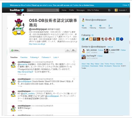Open the blue globe avatar in Following list
132x118 pixels.
tap(121, 39)
